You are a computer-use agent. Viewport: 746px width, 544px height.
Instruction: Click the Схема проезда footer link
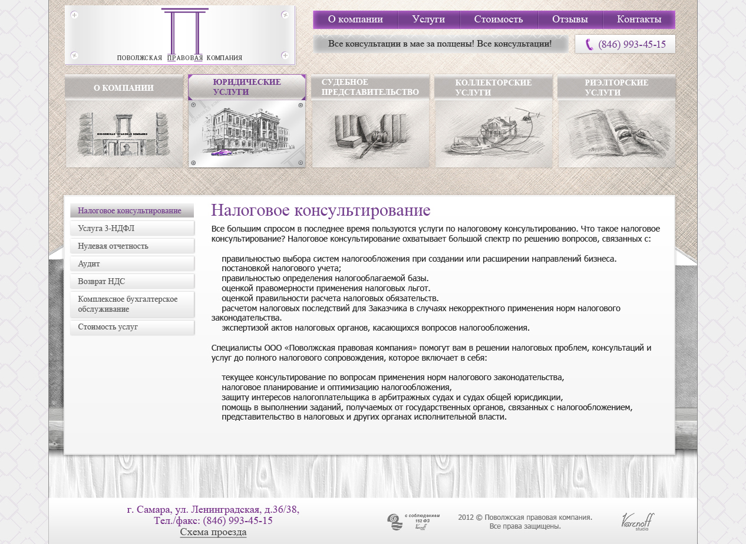(x=213, y=532)
